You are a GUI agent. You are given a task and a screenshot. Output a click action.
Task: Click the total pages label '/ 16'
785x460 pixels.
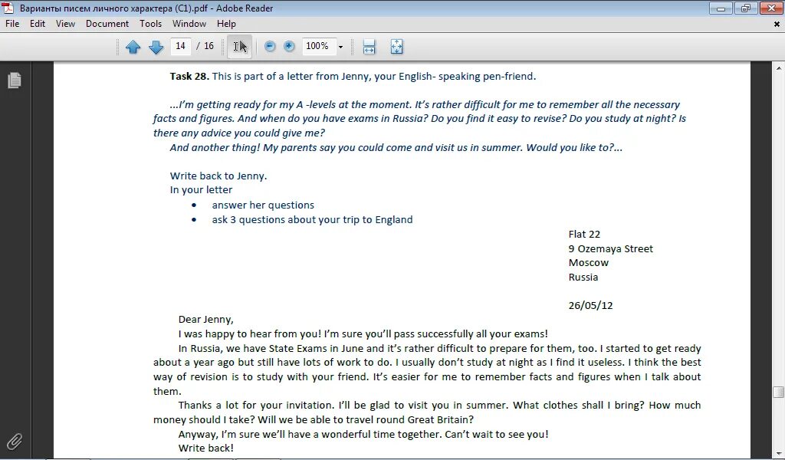[x=205, y=46]
